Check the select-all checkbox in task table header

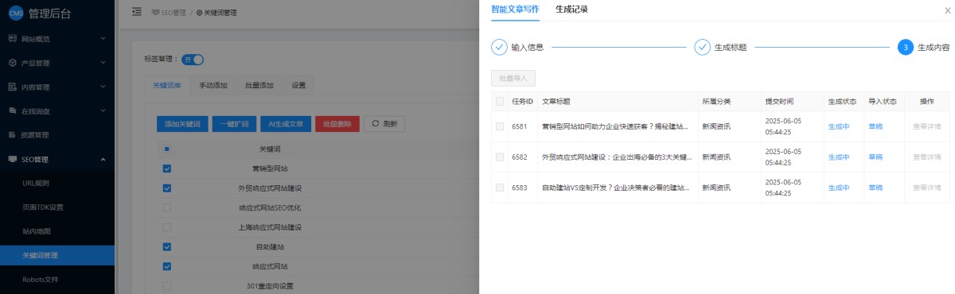coord(500,101)
